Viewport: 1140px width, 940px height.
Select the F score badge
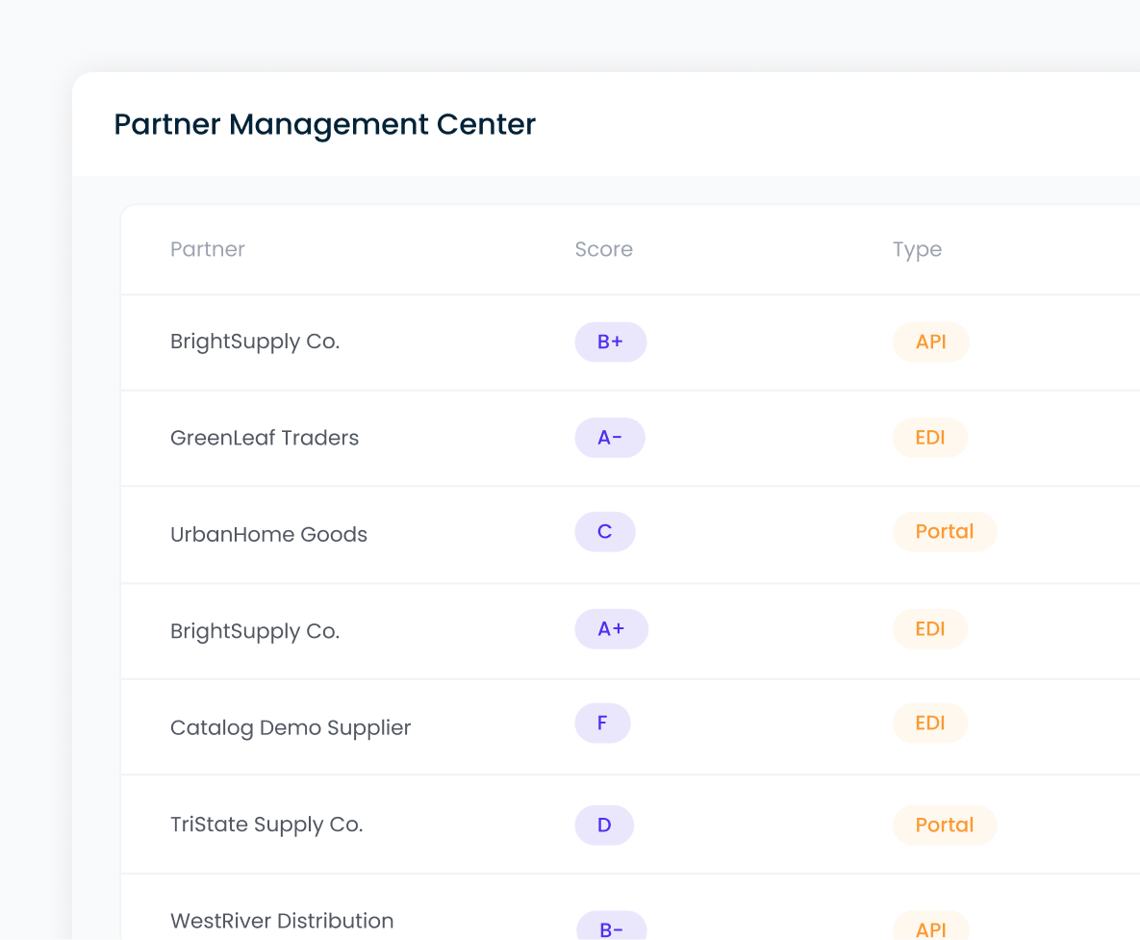coord(602,723)
